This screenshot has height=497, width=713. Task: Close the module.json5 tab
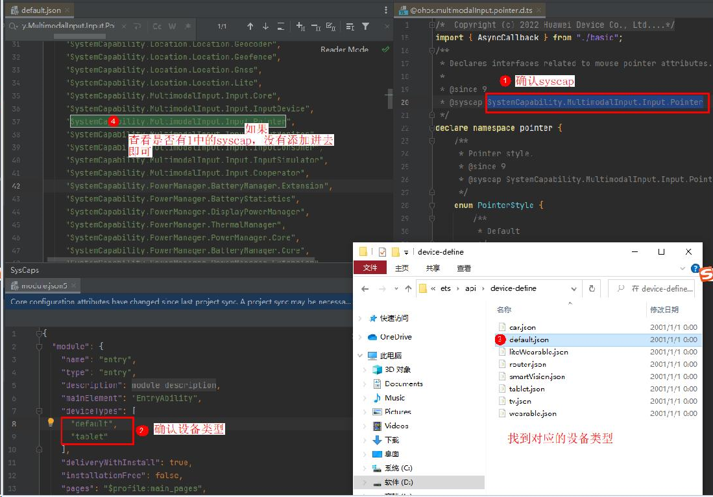point(73,286)
